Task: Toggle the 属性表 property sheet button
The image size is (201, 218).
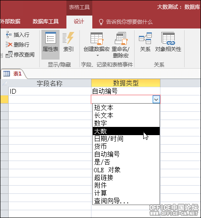Action: coord(50,44)
